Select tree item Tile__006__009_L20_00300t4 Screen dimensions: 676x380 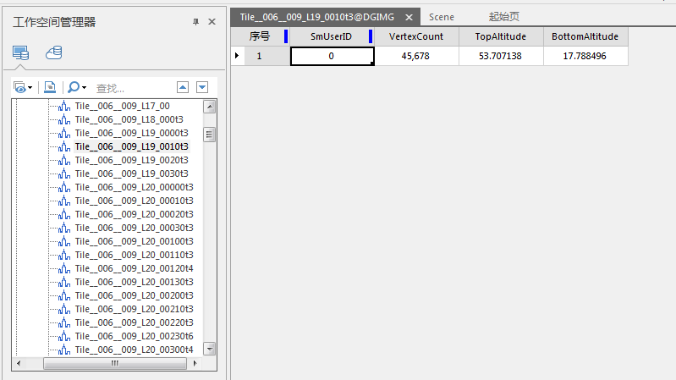coord(134,350)
